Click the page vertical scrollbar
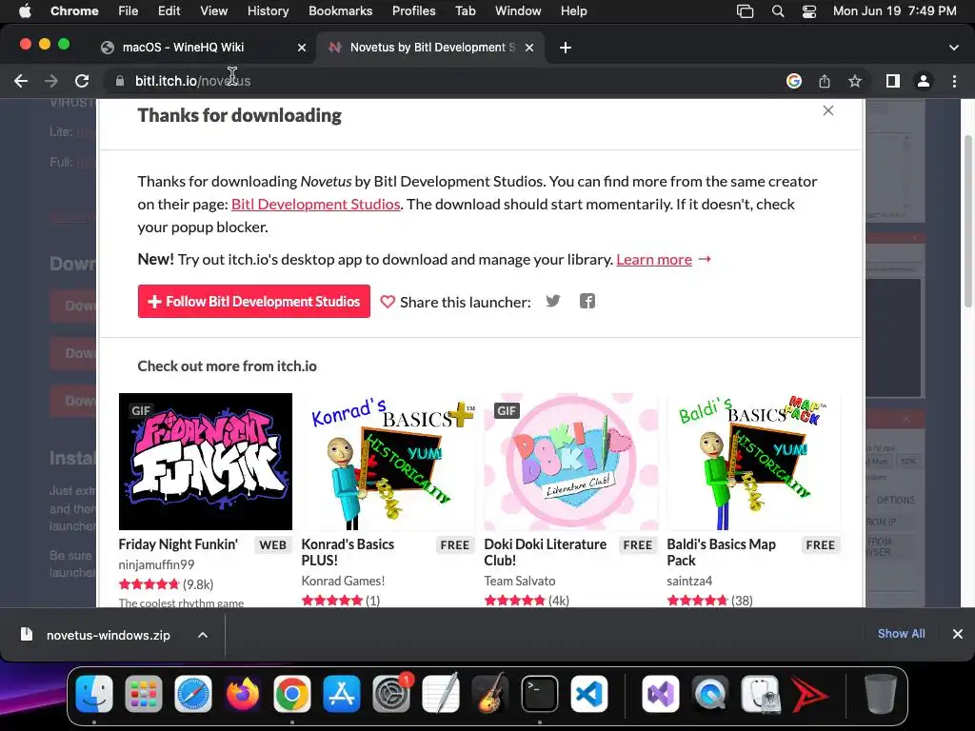The image size is (975, 731). click(x=968, y=221)
